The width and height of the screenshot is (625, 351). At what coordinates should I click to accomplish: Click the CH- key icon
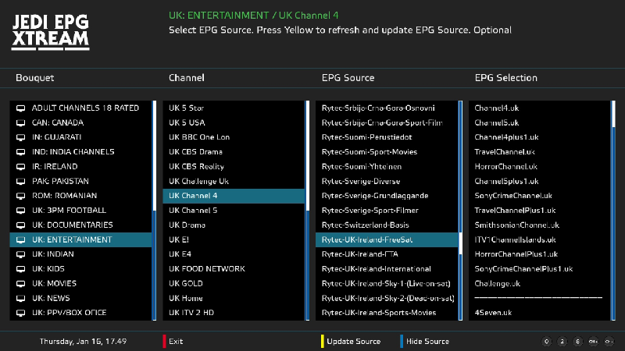point(609,342)
